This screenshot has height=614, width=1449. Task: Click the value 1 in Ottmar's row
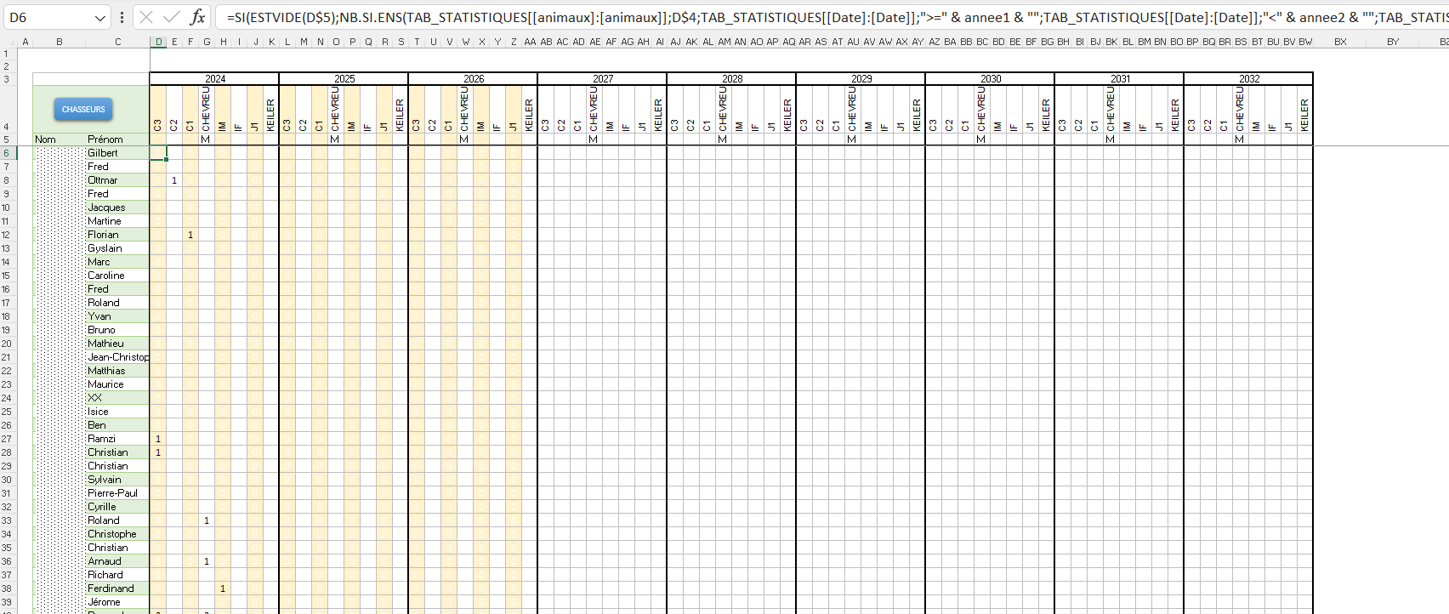[x=174, y=180]
